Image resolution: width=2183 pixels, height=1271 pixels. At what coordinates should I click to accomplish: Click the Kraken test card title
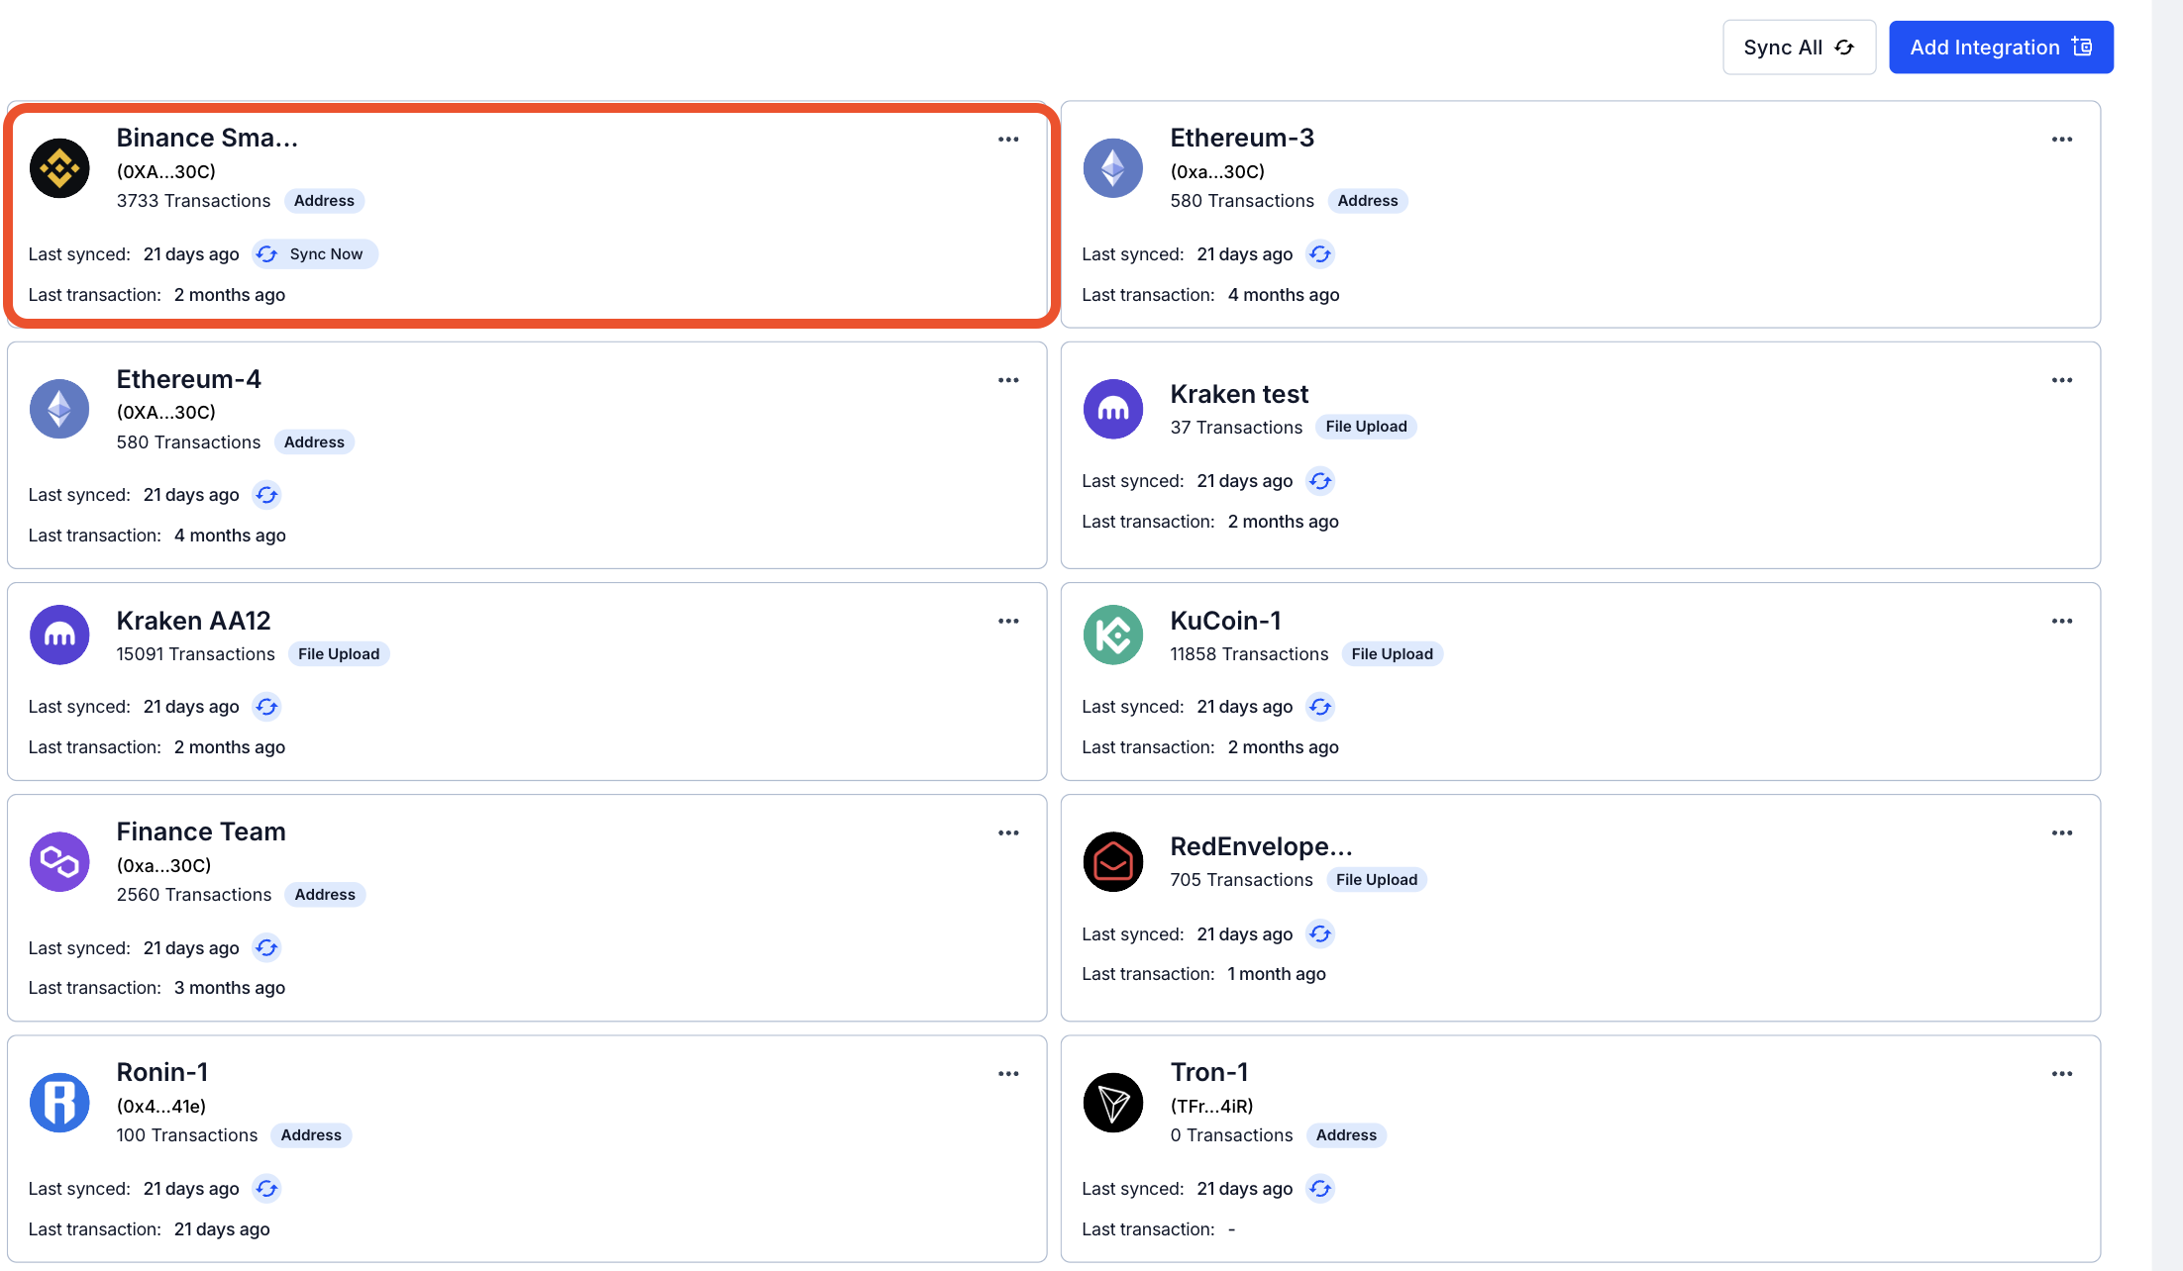(1239, 394)
